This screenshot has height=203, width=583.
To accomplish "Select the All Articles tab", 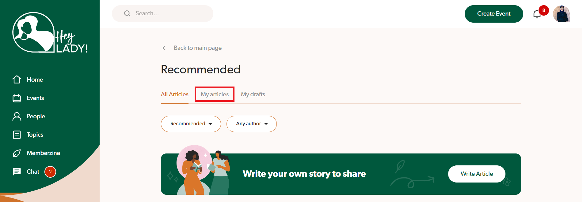I will point(174,94).
